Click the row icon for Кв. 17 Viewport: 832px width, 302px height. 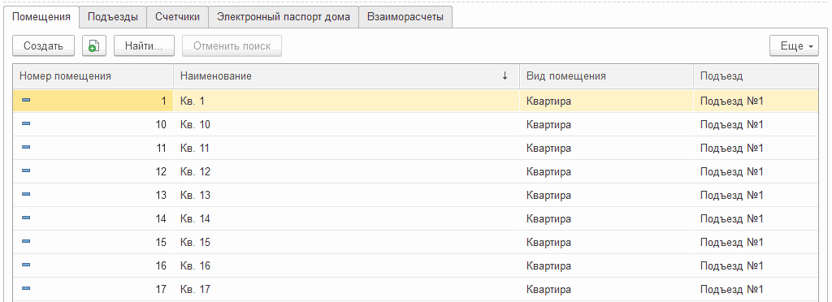pos(26,288)
